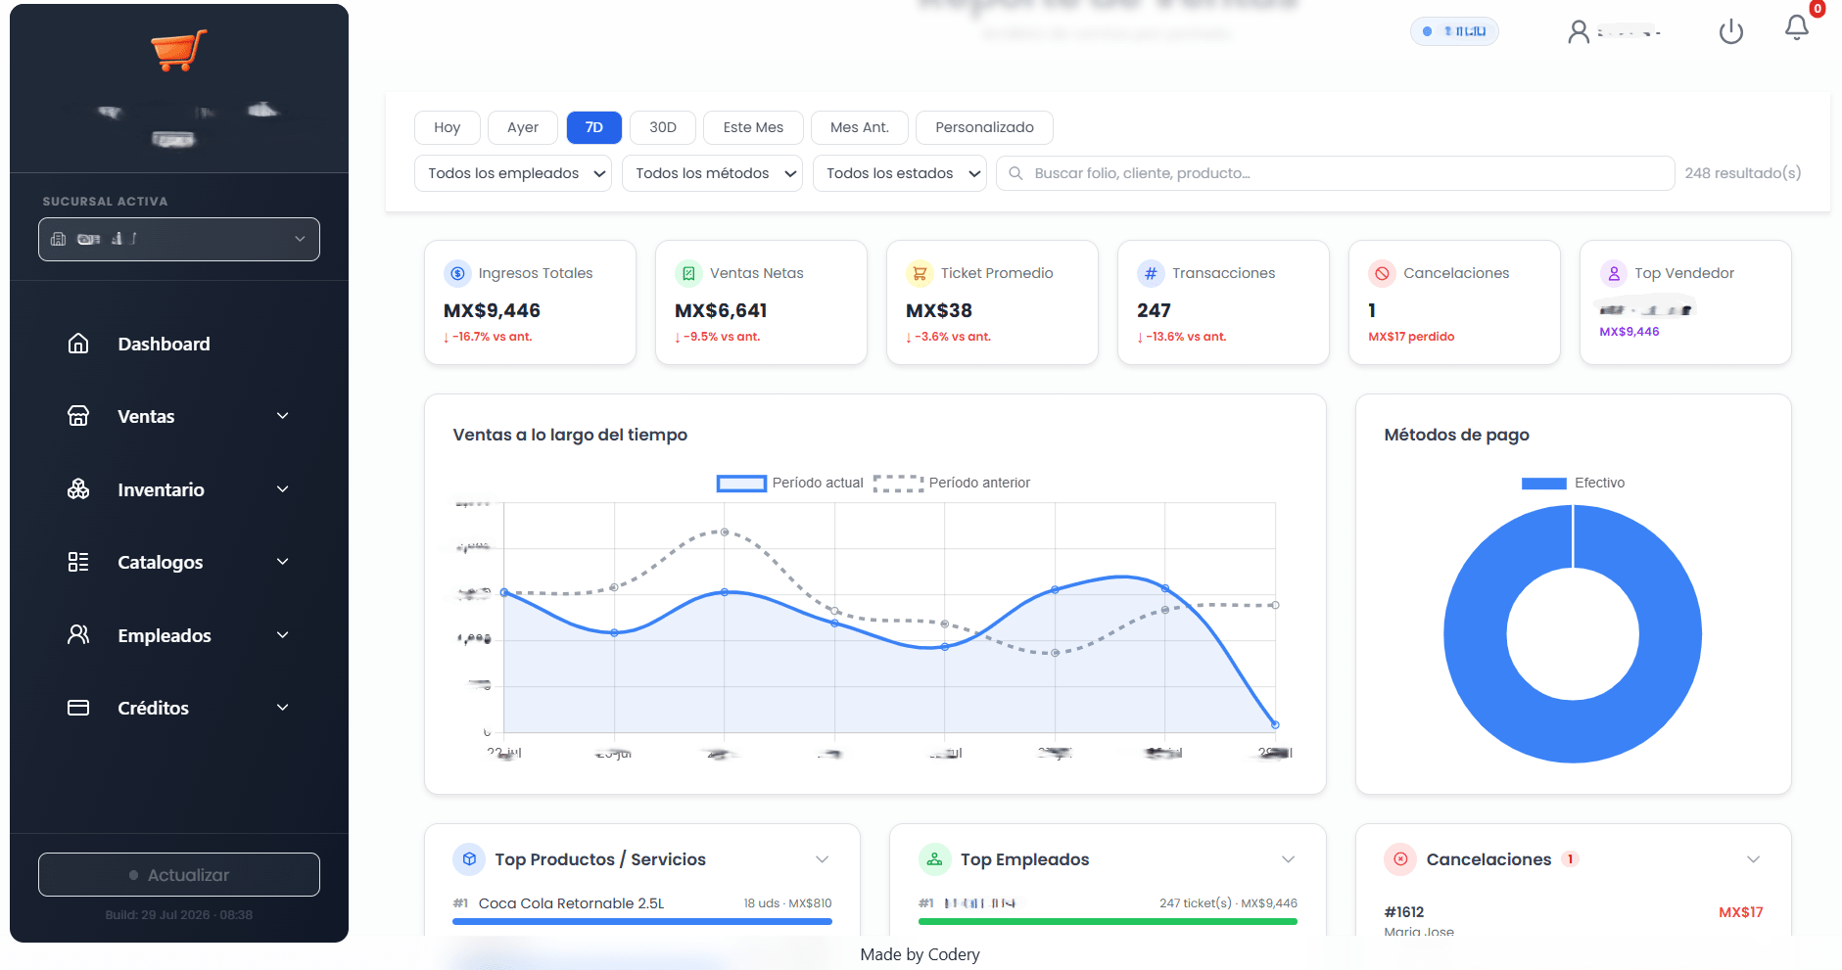Click the "-13.6% vs ant." Transacciones change
The width and height of the screenshot is (1842, 970).
point(1182,337)
